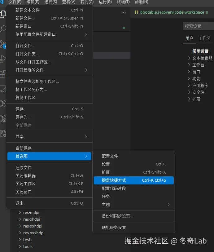Choose 关闭工作区 menu entry
Image resolution: width=214 pixels, height=252 pixels.
pos(49,184)
